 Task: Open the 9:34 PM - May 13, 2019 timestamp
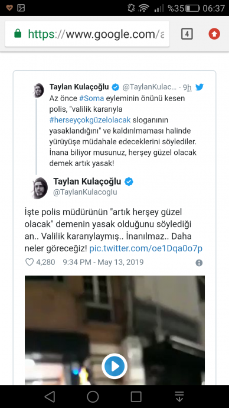(103, 262)
